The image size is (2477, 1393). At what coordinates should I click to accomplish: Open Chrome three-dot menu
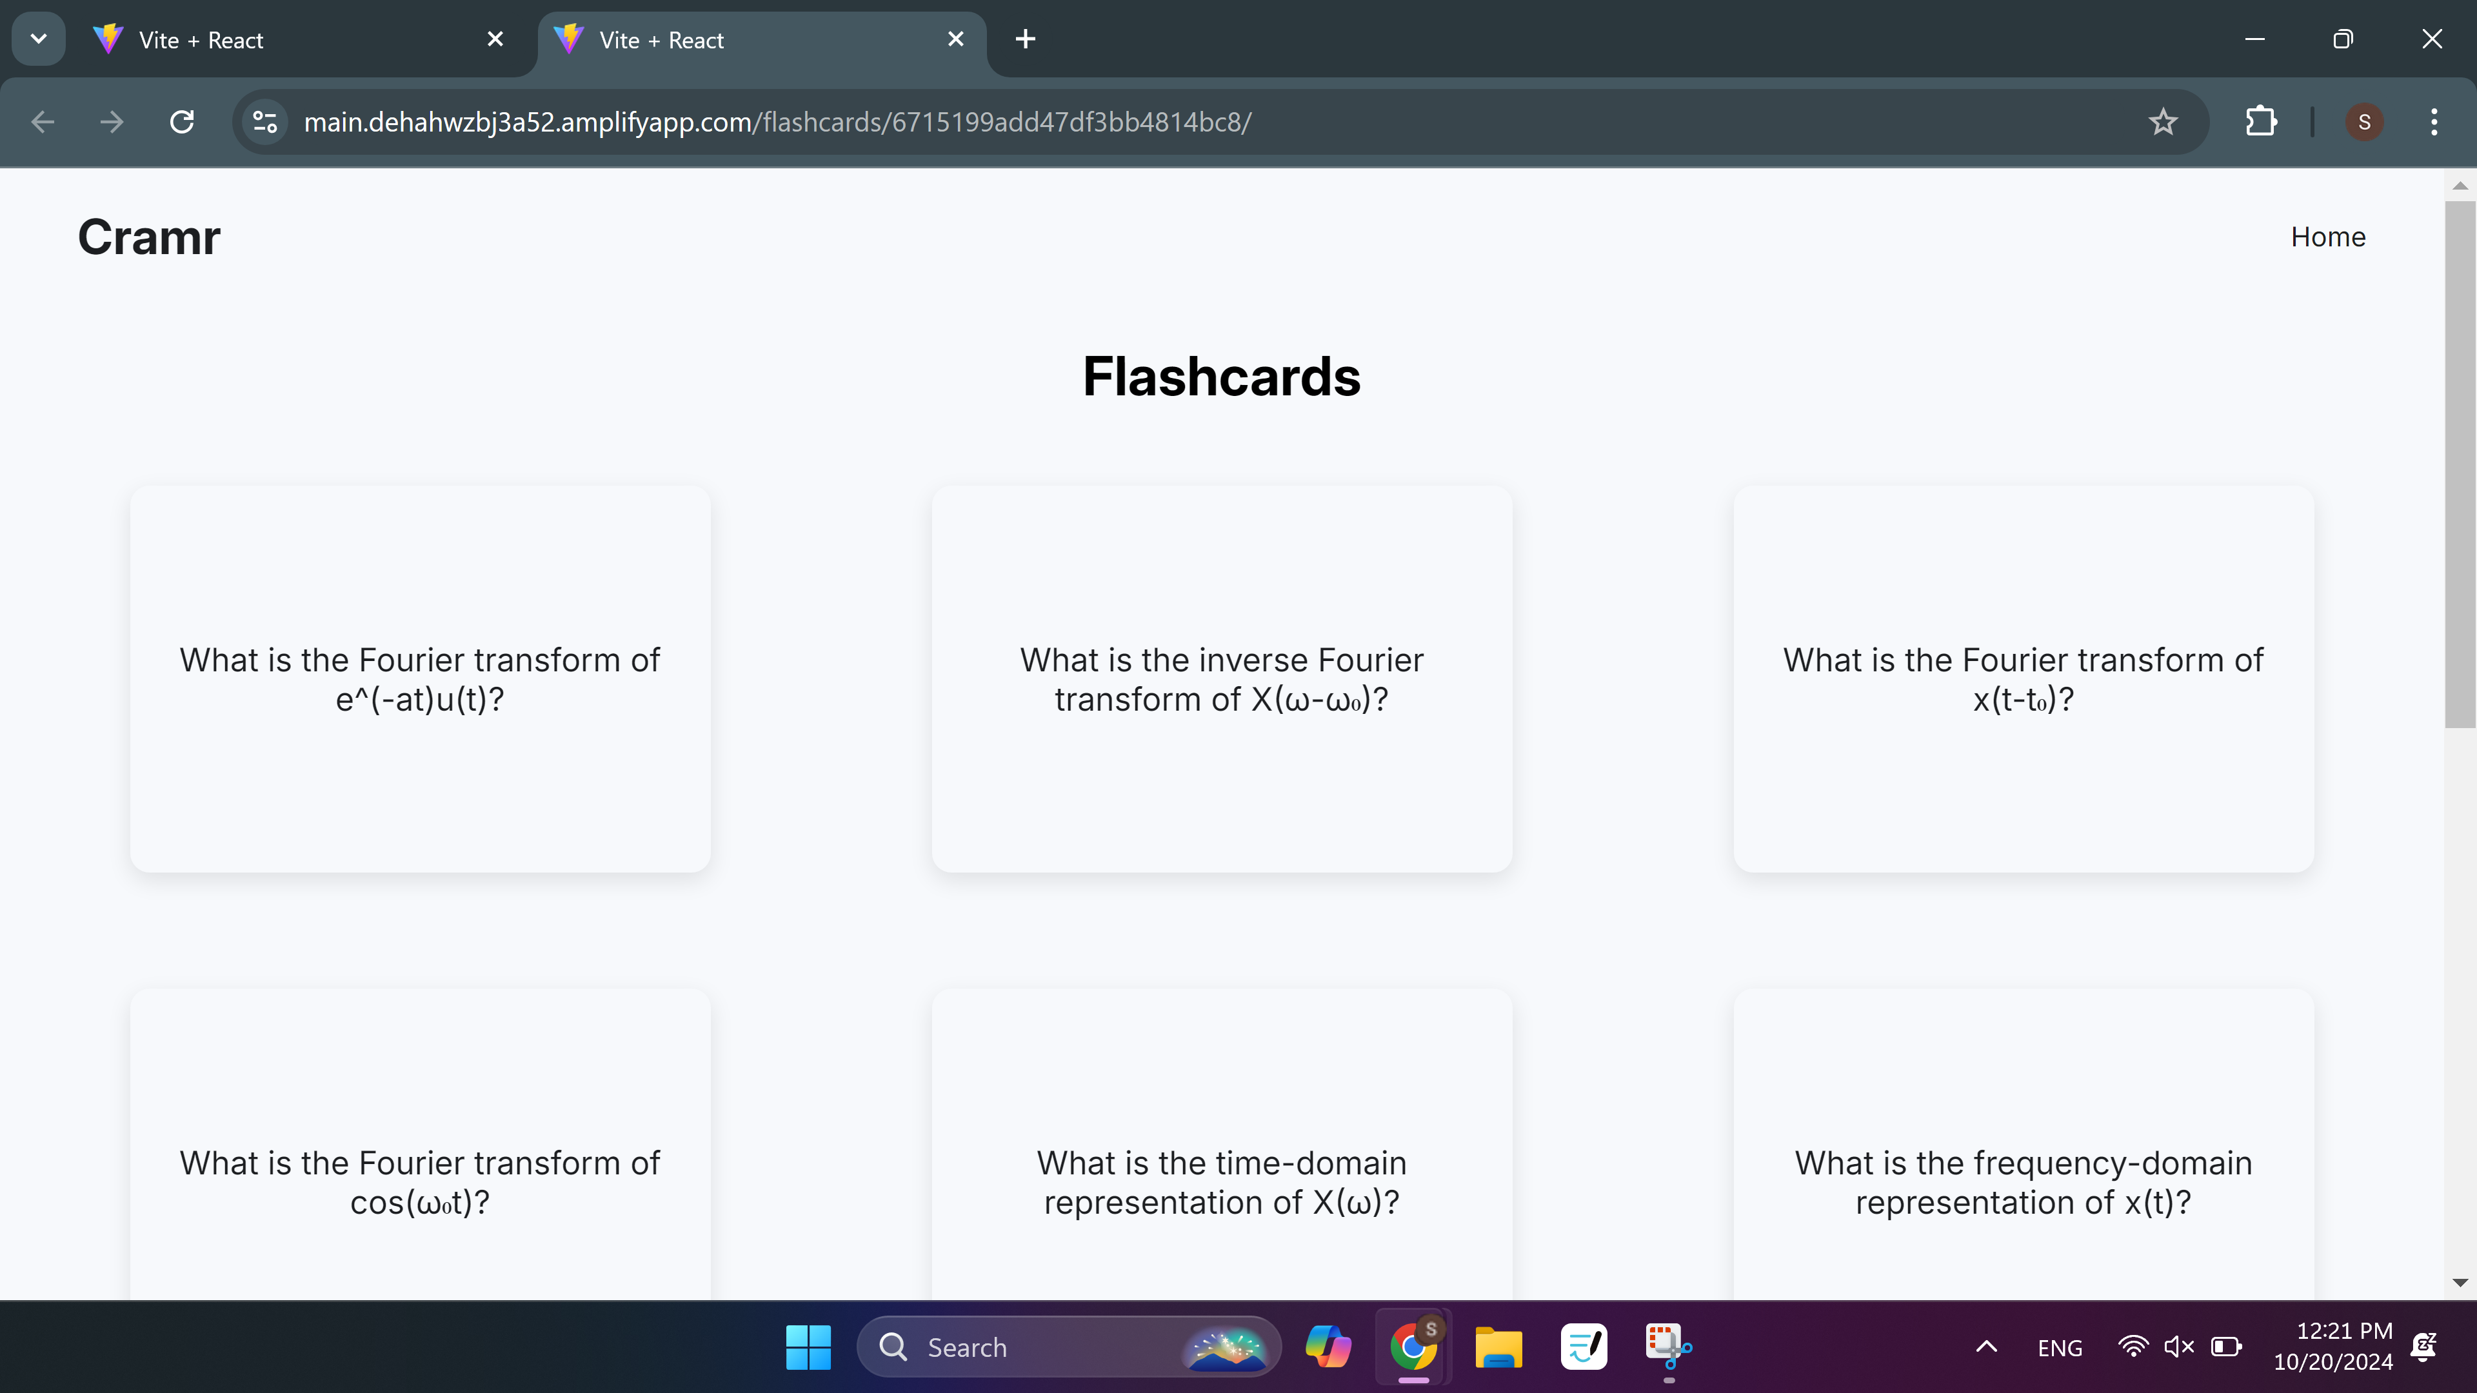[2434, 122]
